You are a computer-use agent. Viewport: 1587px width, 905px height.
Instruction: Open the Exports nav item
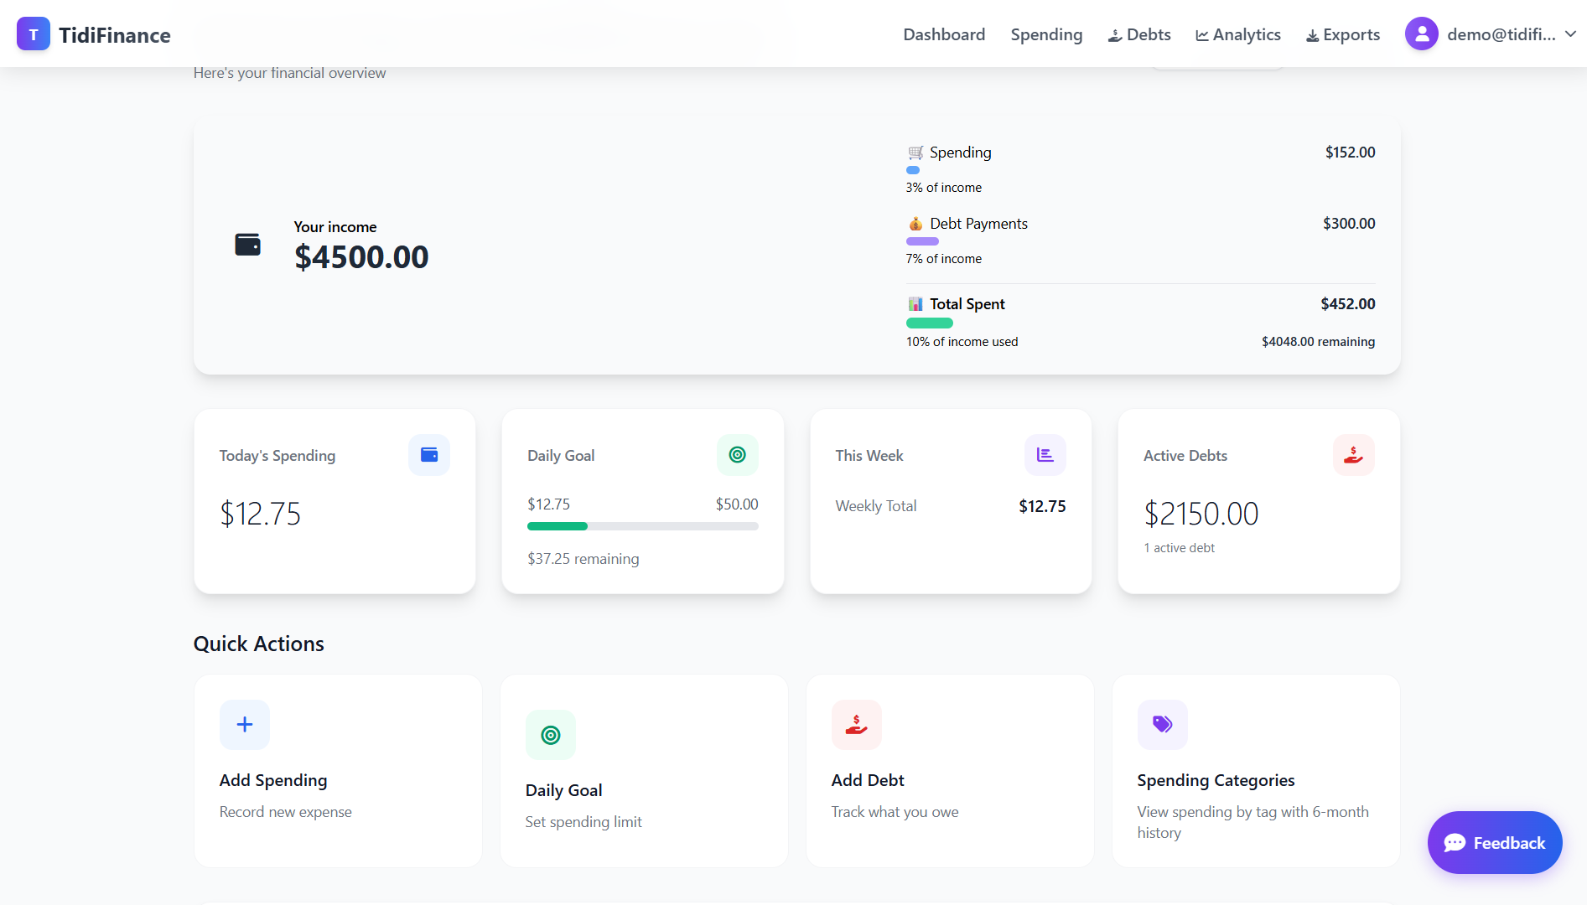point(1343,34)
